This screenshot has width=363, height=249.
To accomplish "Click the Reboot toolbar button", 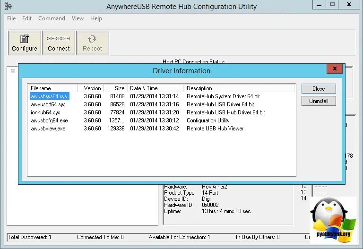I will (x=92, y=43).
